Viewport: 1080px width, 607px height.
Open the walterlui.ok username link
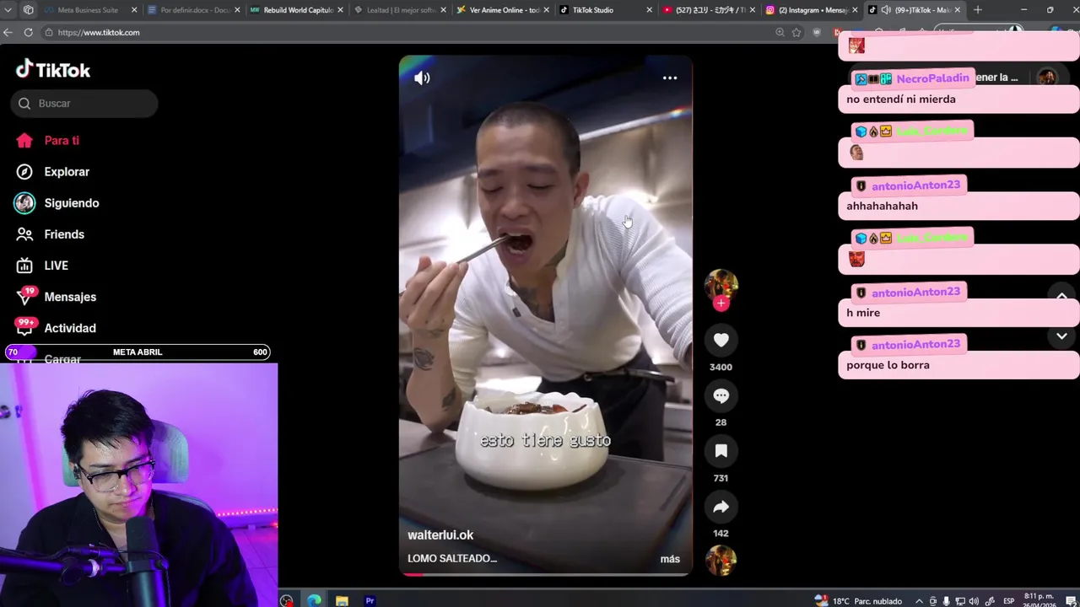point(440,535)
